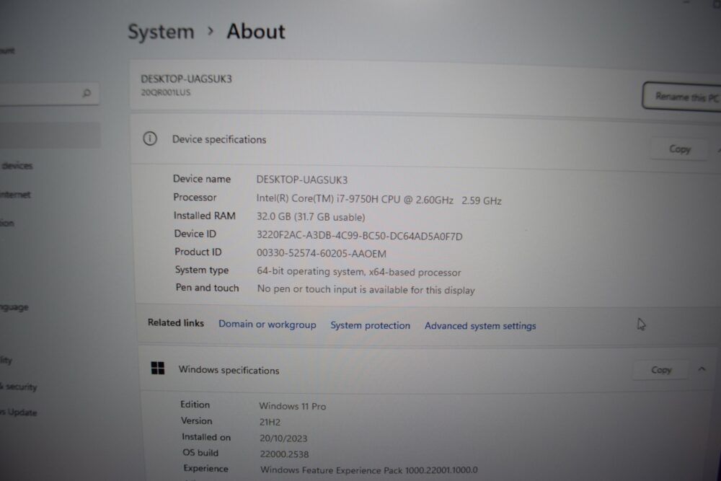Screen dimensions: 721x481
Task: Select Product ID 00330-52574-60205-AAOEM
Action: coord(322,253)
